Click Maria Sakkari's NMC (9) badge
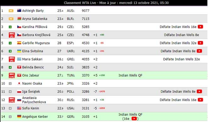The height and width of the screenshot is (122, 208). [12, 59]
